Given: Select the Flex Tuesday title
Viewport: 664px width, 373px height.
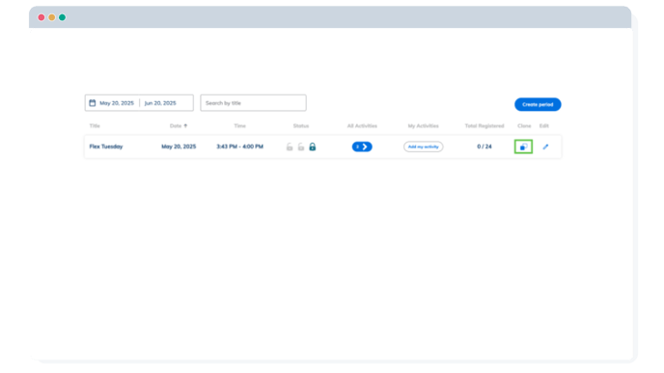Looking at the screenshot, I should coord(106,147).
